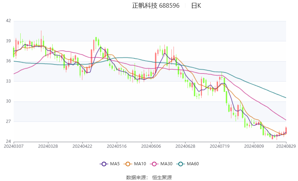The image size is (298, 181).
Task: Click the 恒生聚源 source text
Action: click(x=162, y=177)
